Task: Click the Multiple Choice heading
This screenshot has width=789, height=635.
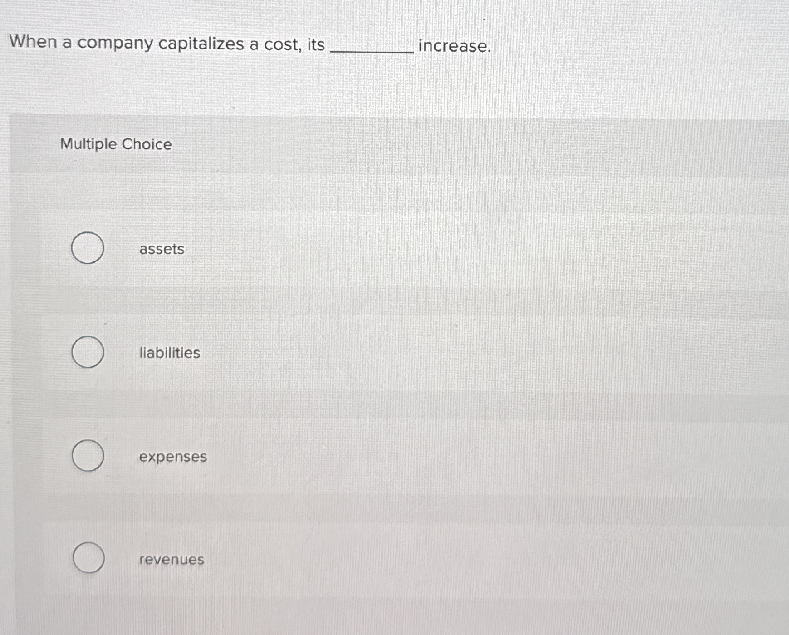Action: click(116, 144)
